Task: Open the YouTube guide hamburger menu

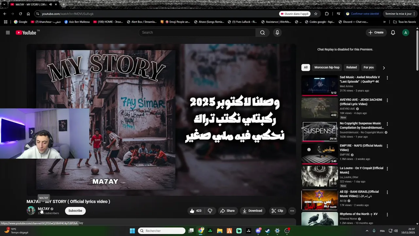Action: 8,32
